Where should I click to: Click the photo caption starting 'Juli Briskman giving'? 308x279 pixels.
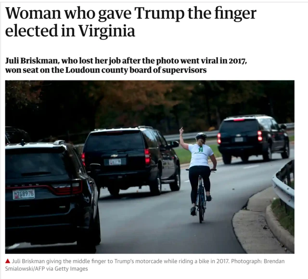145,265
